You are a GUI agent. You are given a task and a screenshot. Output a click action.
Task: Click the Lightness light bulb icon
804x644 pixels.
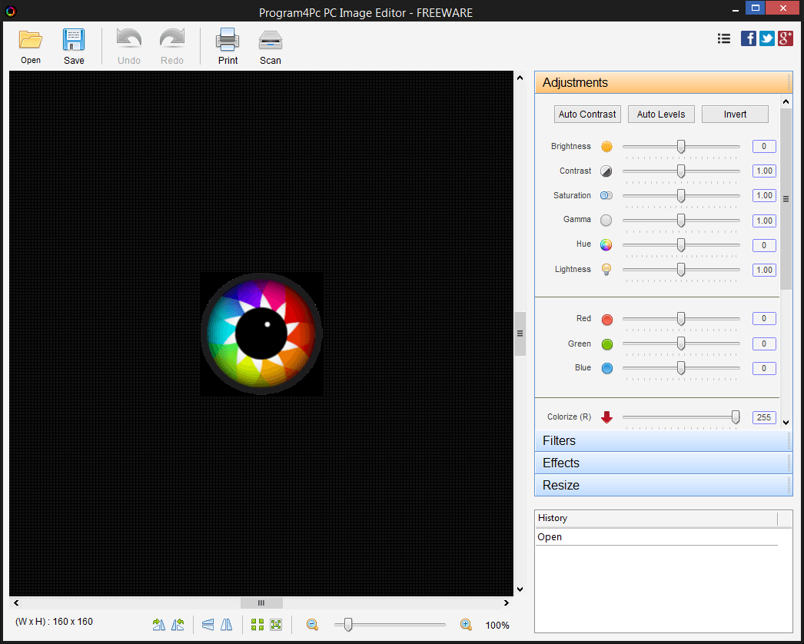(x=606, y=269)
